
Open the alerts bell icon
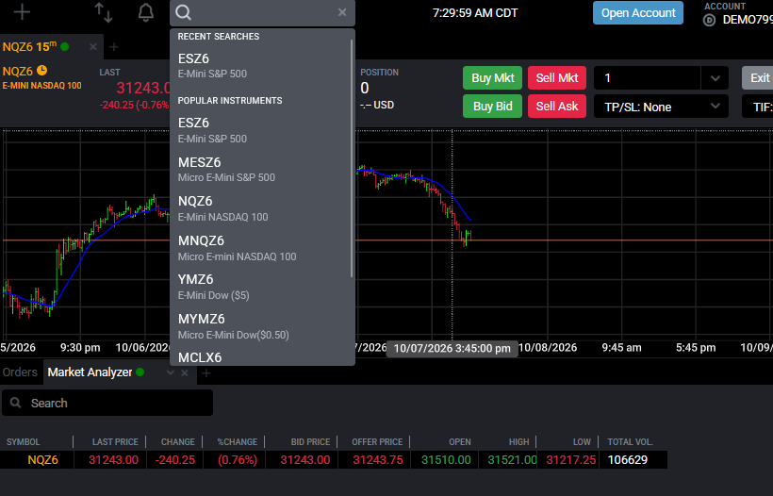click(x=145, y=12)
